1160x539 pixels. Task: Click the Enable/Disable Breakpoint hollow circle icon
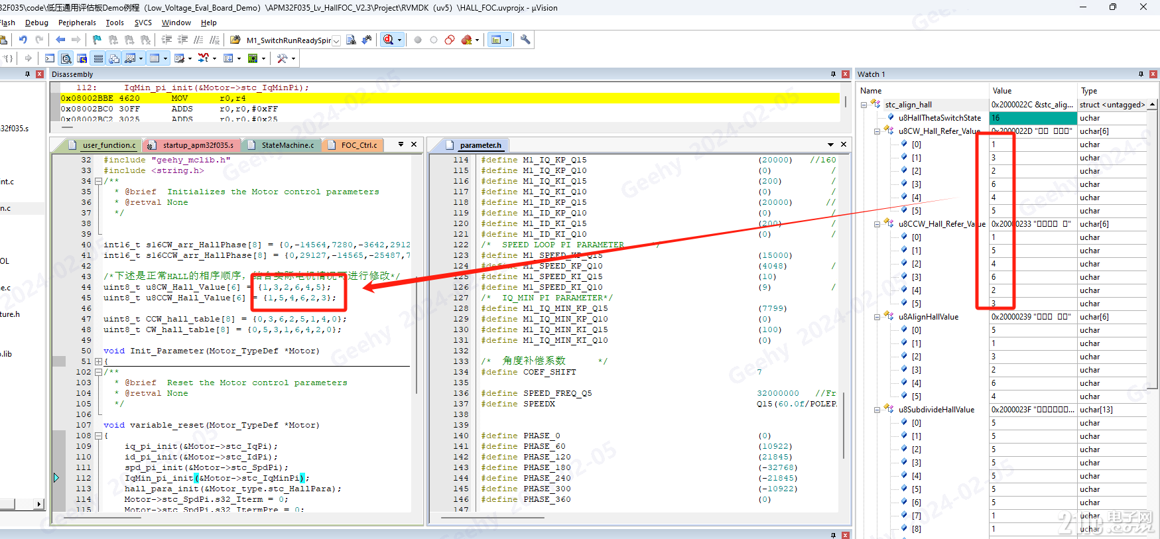point(434,40)
